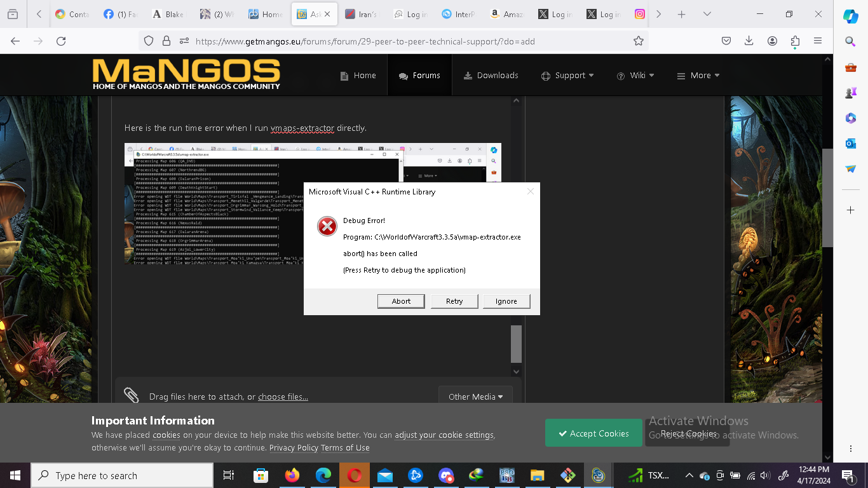Switch to the Iran's browser tab
This screenshot has width=868, height=488.
[x=362, y=14]
